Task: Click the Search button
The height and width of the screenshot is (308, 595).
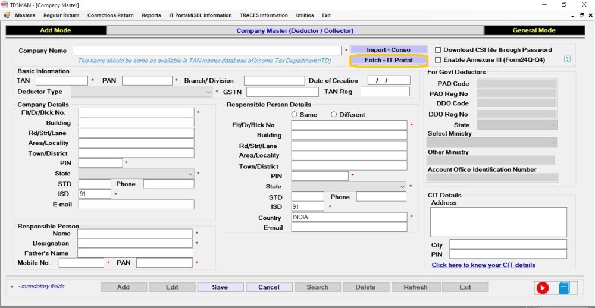Action: (x=318, y=287)
